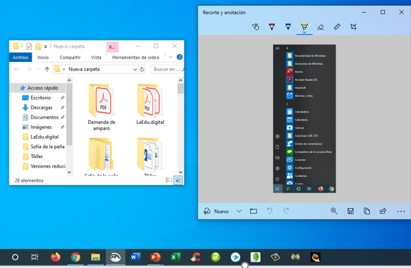Open Google Chrome from the taskbar
Image resolution: width=411 pixels, height=268 pixels.
[75, 257]
